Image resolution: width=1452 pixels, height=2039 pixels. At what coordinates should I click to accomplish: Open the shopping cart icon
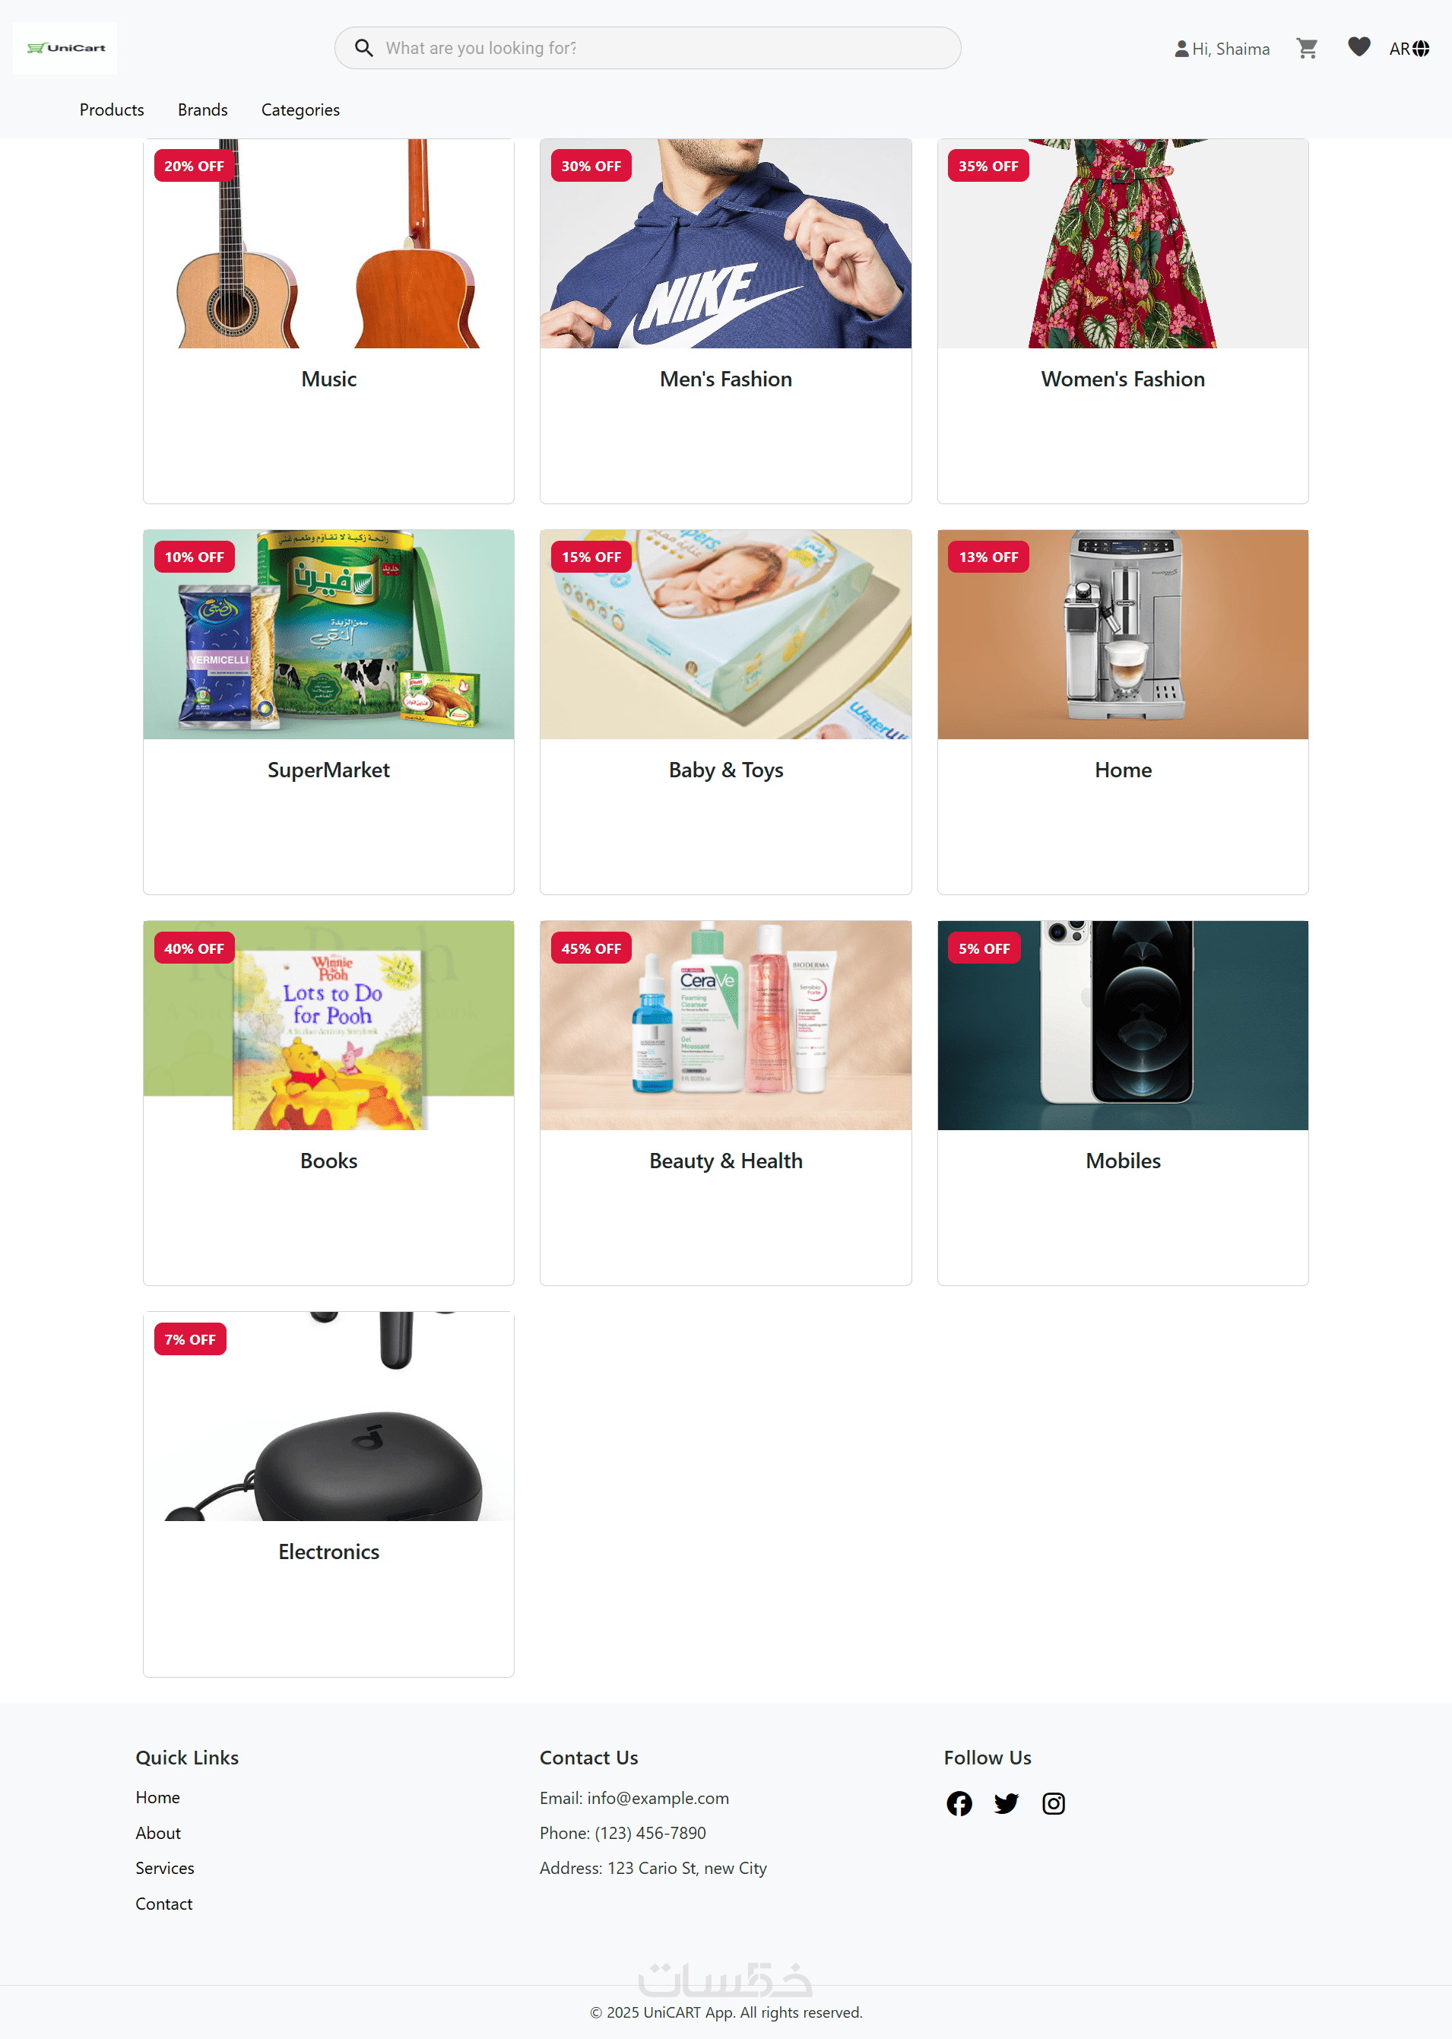click(1306, 48)
